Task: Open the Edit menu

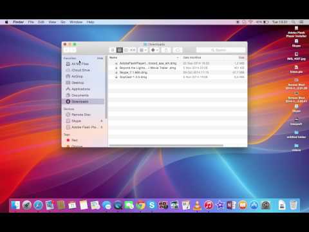Action: [41, 22]
